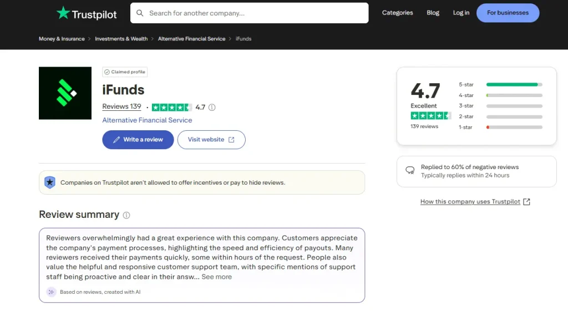Filter by 3-star rating bar
568x311 pixels.
coord(514,106)
